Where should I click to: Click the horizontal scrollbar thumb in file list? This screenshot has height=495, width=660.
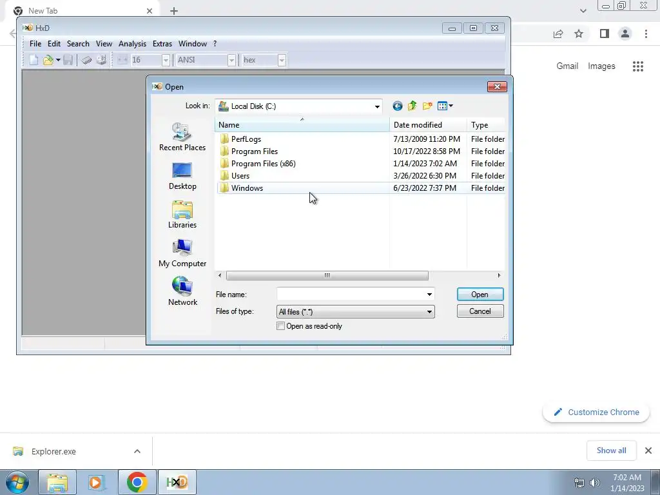pyautogui.click(x=327, y=275)
